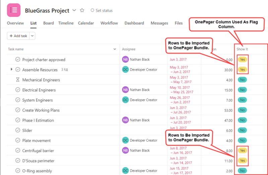Click DC avatar for O-Ring assembly
268x175 pixels.
(x=125, y=171)
